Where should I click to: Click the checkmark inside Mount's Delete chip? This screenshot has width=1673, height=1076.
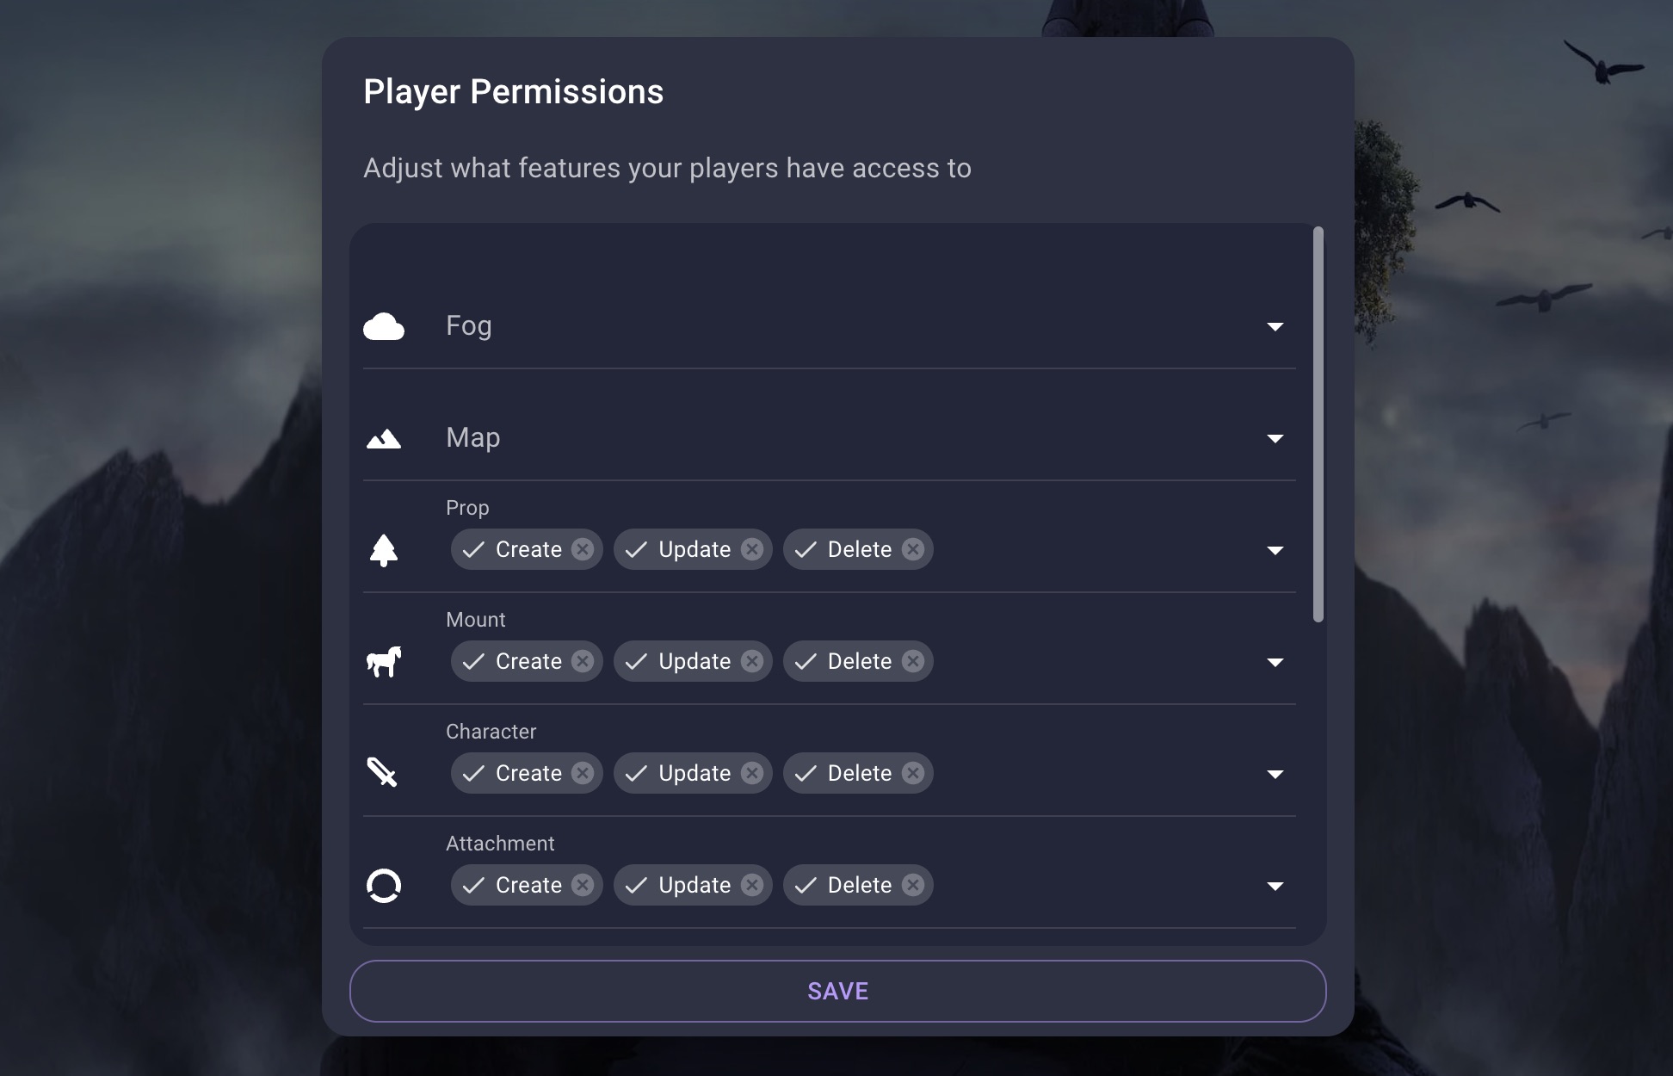pos(805,661)
